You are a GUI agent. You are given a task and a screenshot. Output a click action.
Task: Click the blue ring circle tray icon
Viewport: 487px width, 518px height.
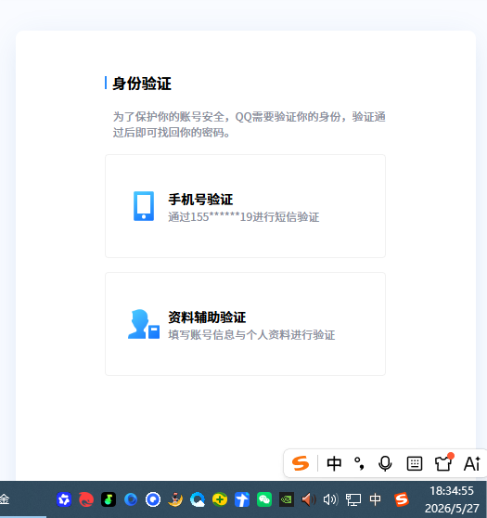pyautogui.click(x=153, y=499)
